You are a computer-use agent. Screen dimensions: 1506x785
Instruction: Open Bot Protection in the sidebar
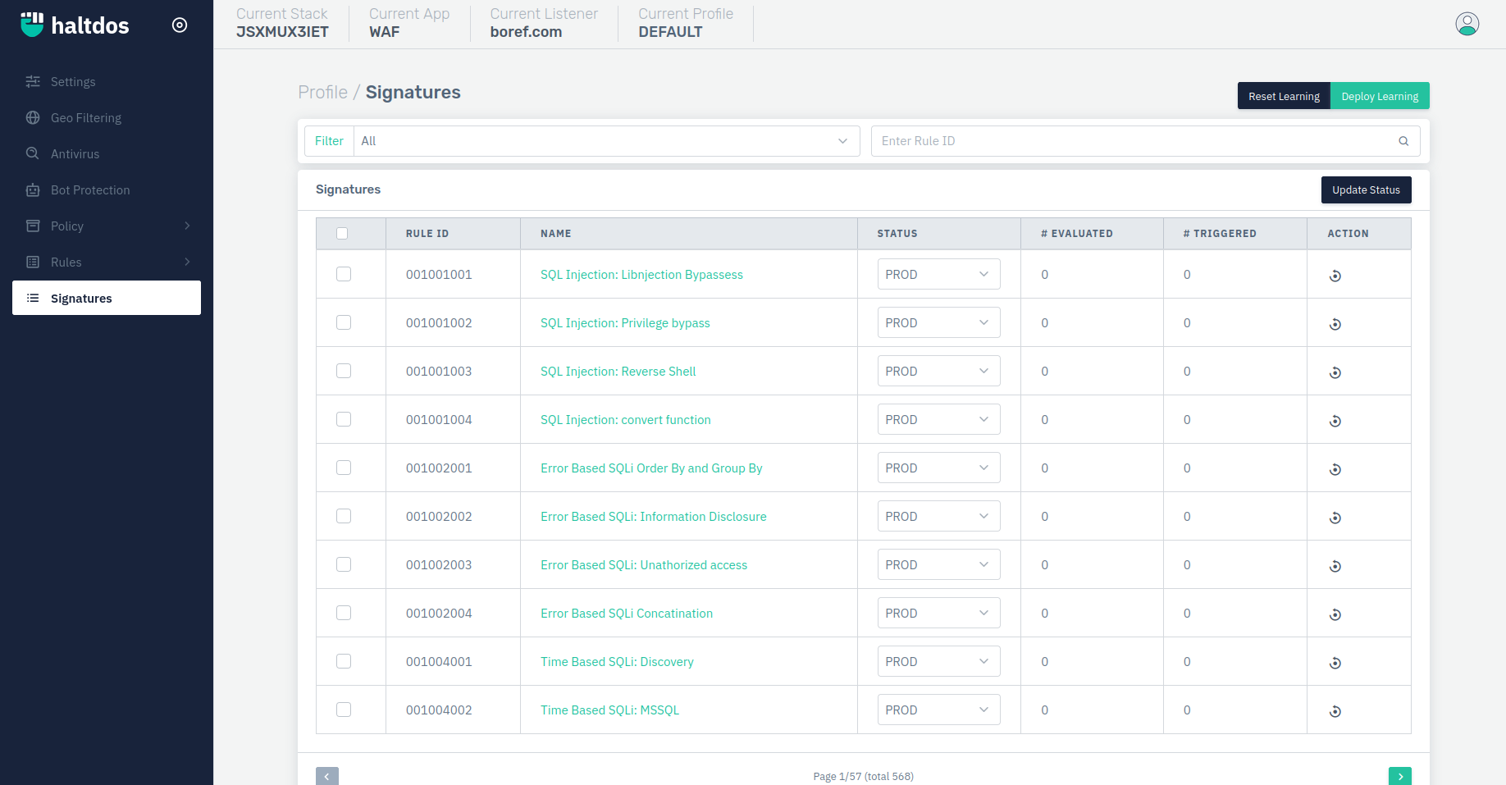(90, 190)
